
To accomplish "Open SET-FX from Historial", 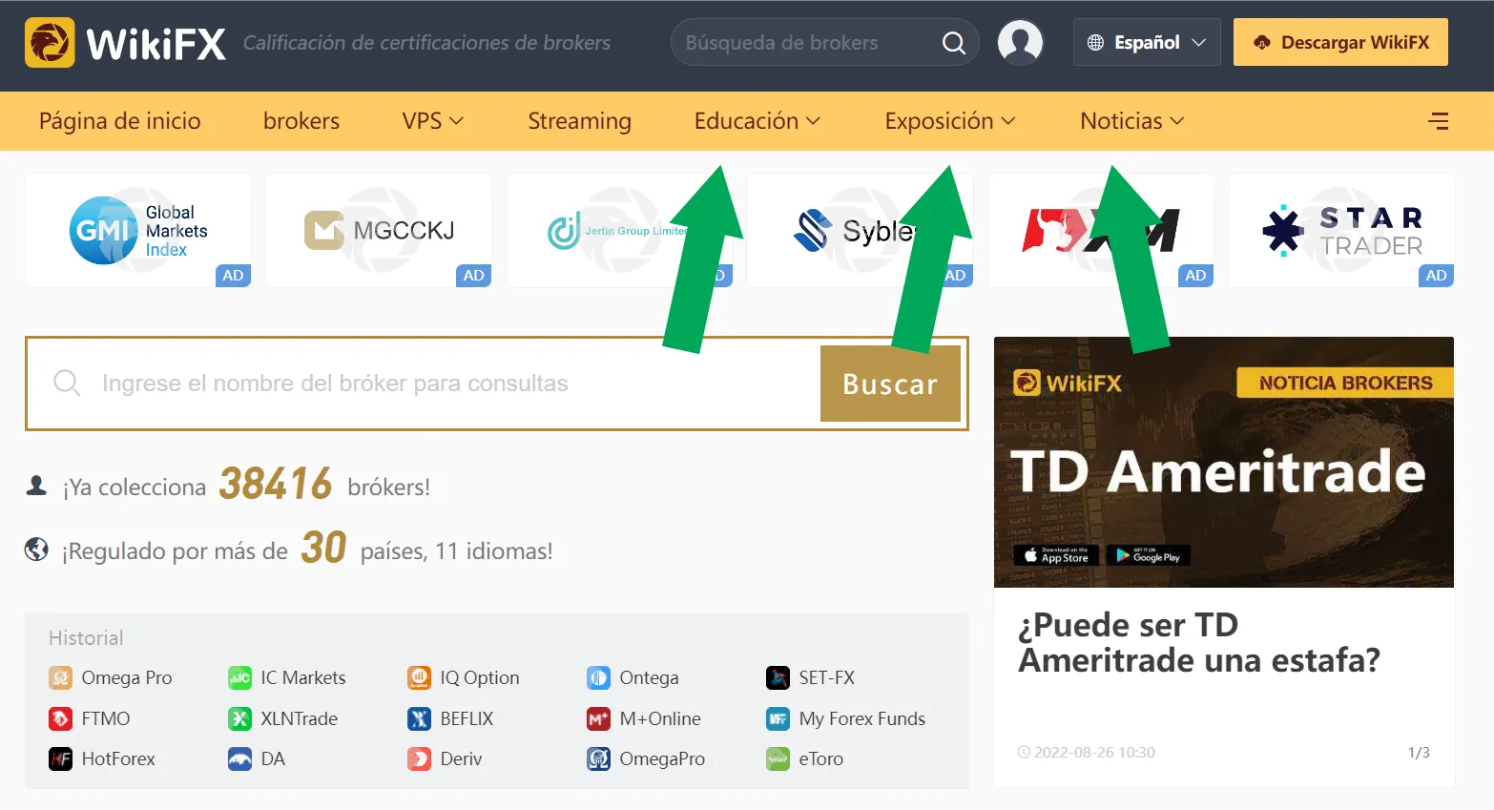I will [x=811, y=677].
